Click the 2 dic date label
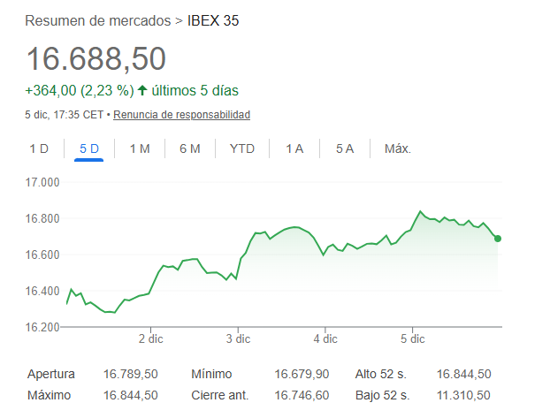This screenshot has width=550, height=418. click(x=151, y=338)
